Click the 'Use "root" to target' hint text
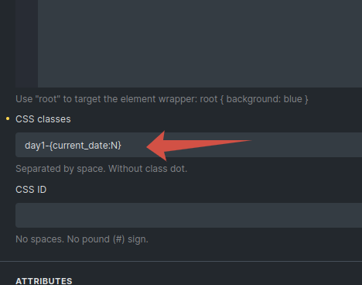362x285 pixels. 162,99
